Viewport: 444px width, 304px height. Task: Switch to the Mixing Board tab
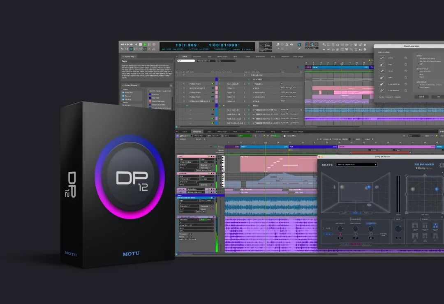222,57
